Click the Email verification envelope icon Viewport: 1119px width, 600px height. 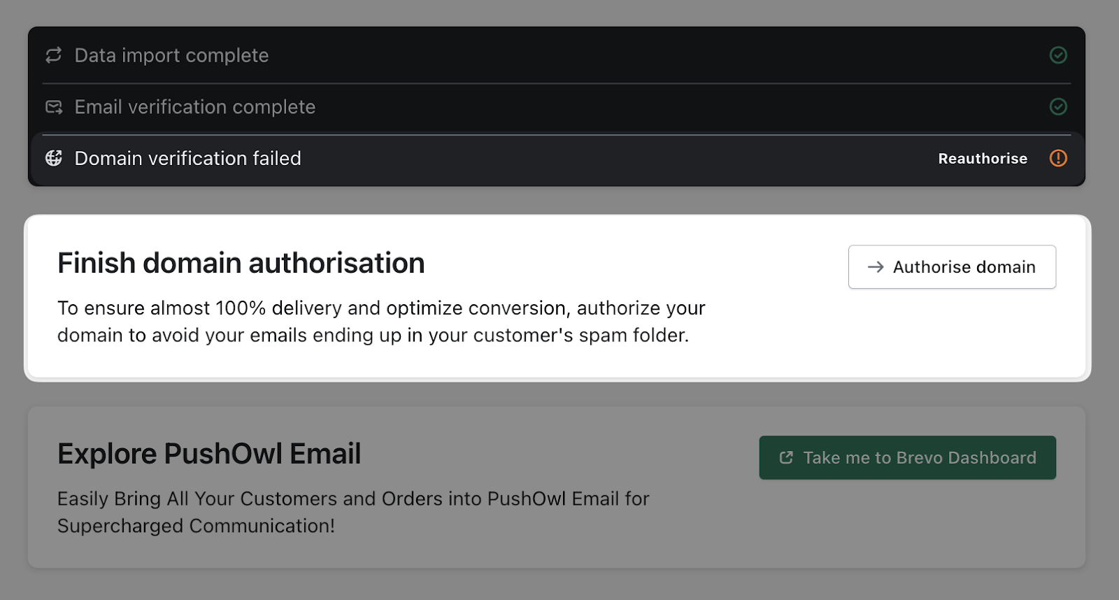click(54, 107)
